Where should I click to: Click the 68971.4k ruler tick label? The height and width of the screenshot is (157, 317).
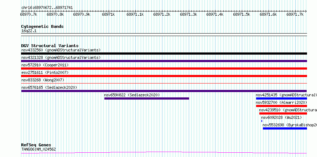click(215, 14)
